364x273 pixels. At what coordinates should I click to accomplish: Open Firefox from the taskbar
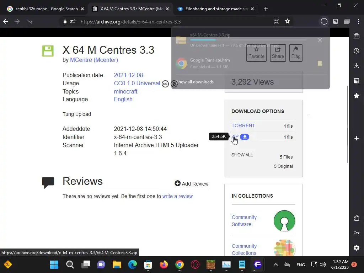(x=164, y=264)
